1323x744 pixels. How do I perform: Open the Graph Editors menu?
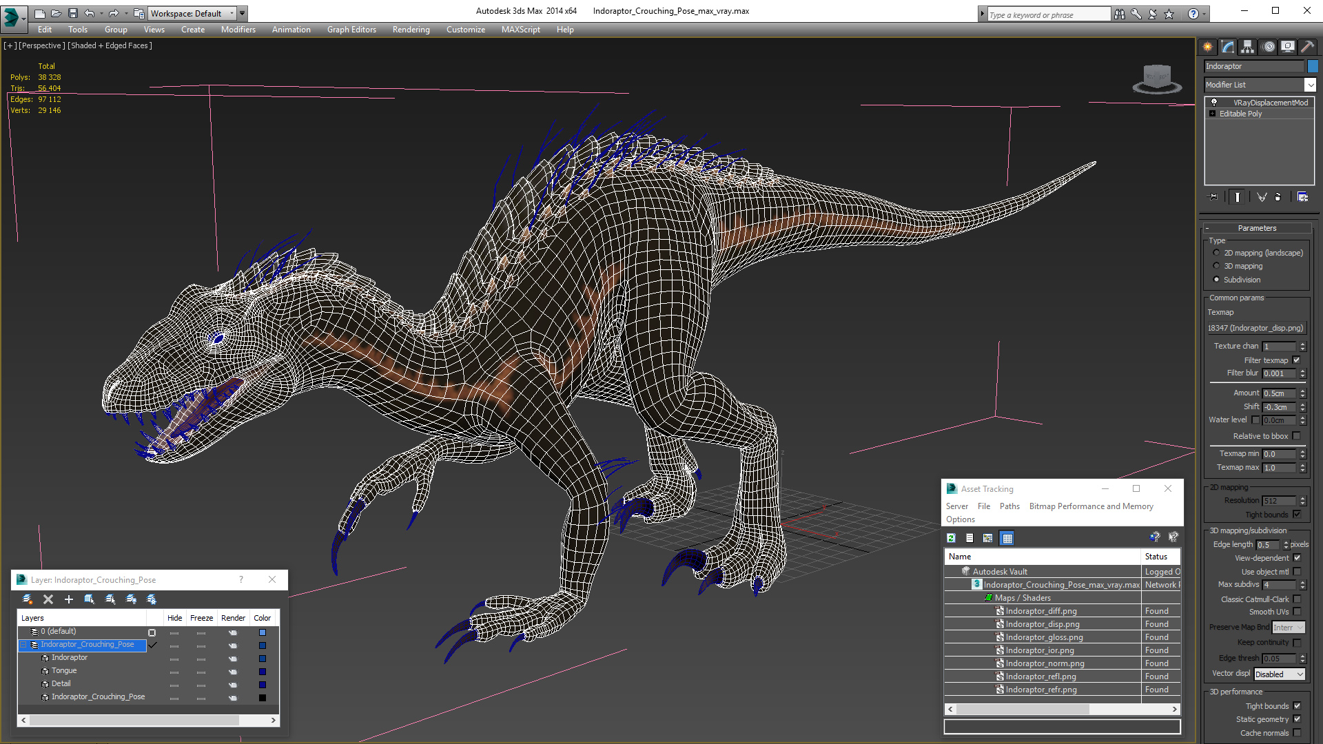click(351, 30)
